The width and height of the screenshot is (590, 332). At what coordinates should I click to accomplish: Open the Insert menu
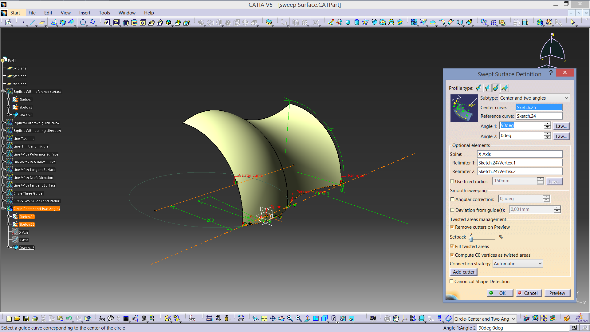click(x=85, y=13)
